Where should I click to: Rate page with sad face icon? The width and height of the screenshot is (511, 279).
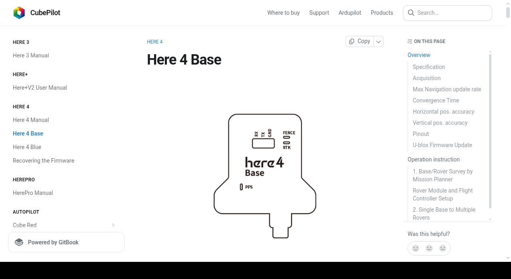443,248
